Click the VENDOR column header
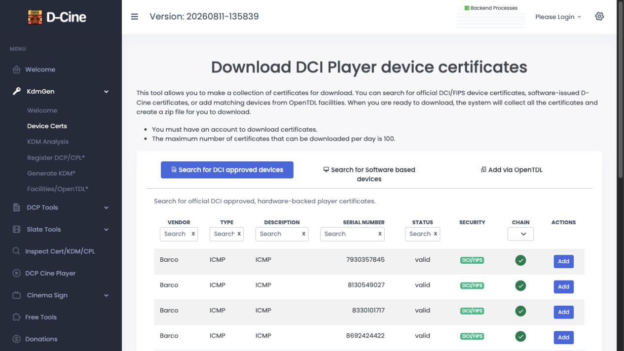This screenshot has width=624, height=351. tap(179, 222)
